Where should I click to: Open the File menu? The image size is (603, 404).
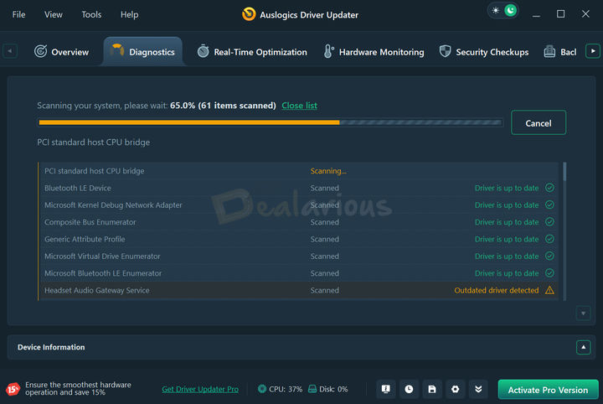pyautogui.click(x=18, y=14)
